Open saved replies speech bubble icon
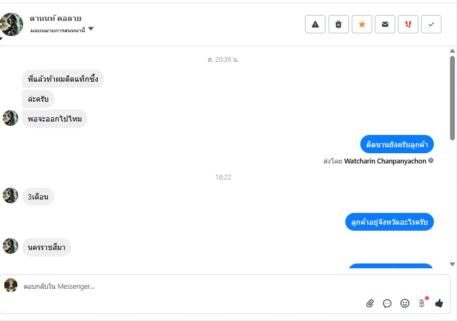Viewport: 457px width, 321px height. pyautogui.click(x=387, y=303)
